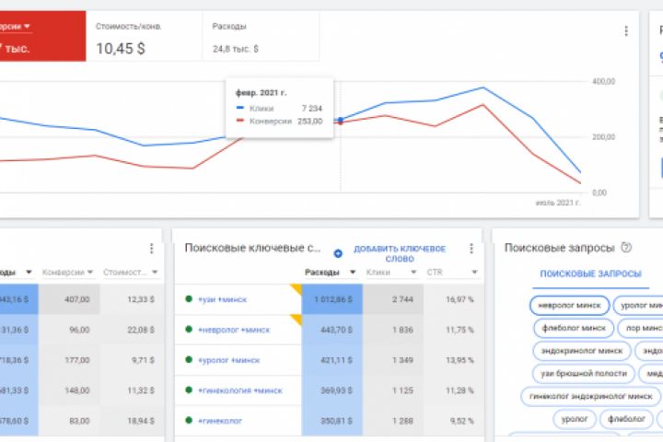Click green status dot for +узи +минск
Image resolution: width=663 pixels, height=442 pixels.
pos(189,299)
